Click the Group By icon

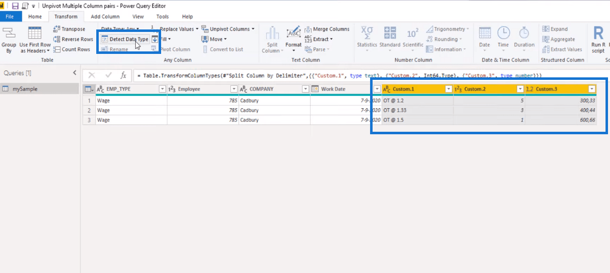9,34
